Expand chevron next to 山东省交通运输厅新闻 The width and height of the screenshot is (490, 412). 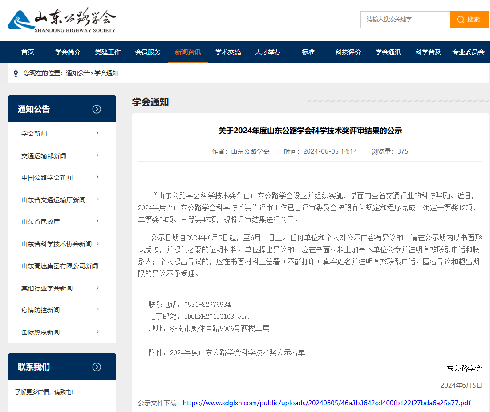(x=97, y=200)
